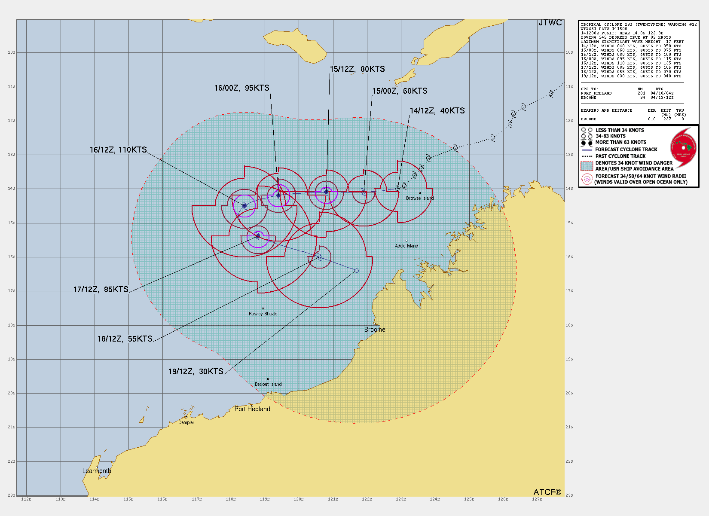The height and width of the screenshot is (516, 709).
Task: Click the '16/12Z, 110KTS' map label
Action: (x=118, y=150)
